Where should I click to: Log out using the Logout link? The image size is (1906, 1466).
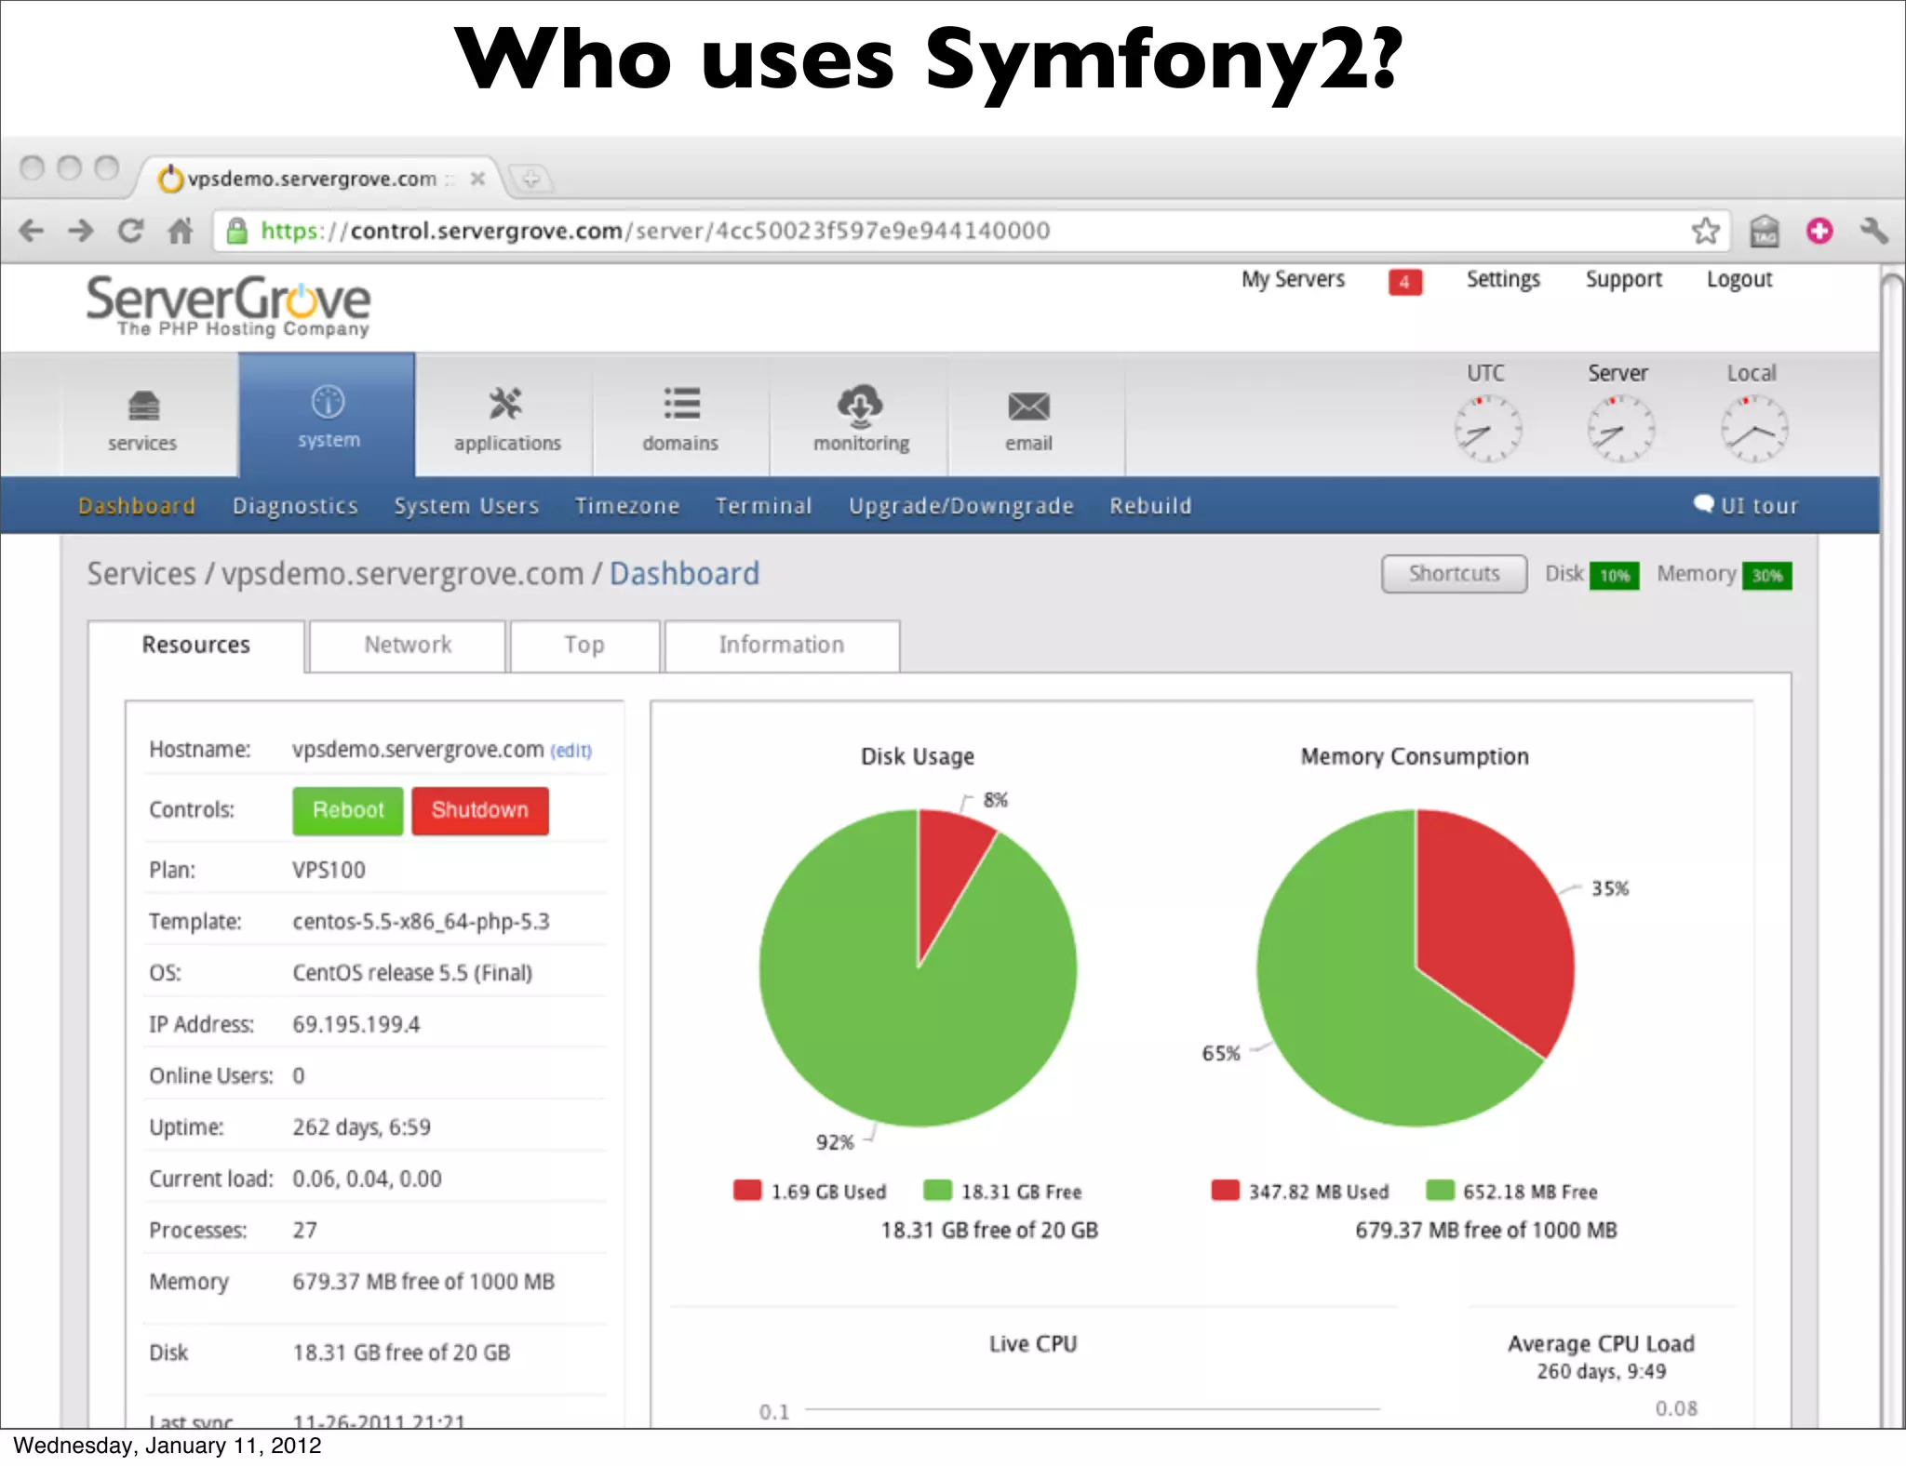pyautogui.click(x=1738, y=279)
